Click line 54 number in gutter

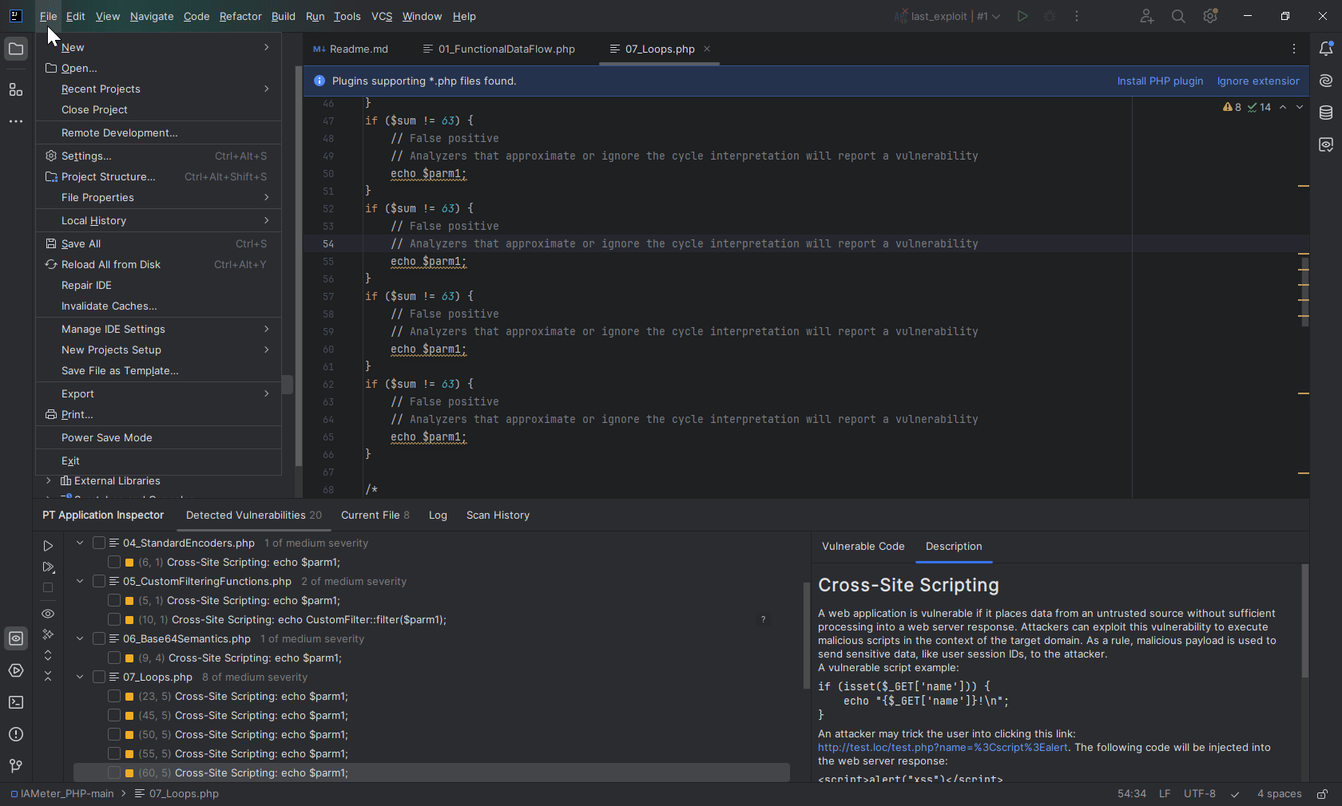328,244
